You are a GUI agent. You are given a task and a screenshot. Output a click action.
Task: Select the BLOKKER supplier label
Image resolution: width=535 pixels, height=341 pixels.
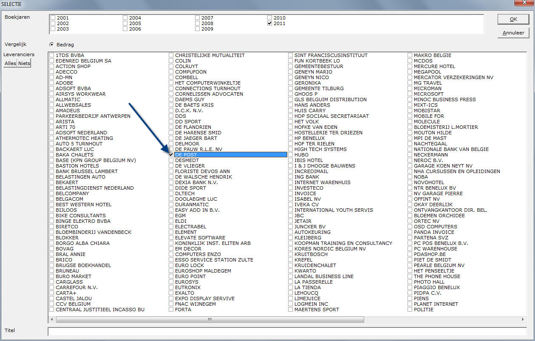tap(67, 238)
